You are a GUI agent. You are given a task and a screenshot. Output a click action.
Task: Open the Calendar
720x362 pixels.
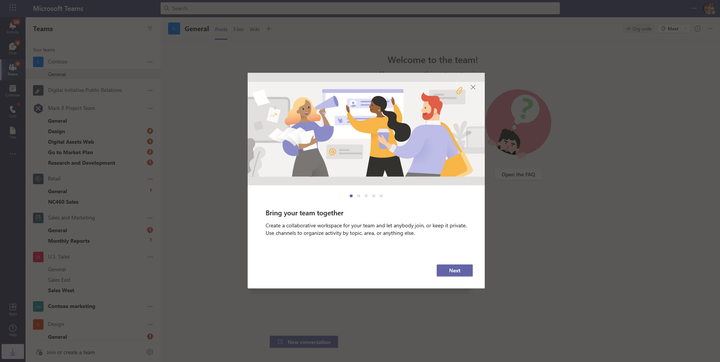click(12, 90)
